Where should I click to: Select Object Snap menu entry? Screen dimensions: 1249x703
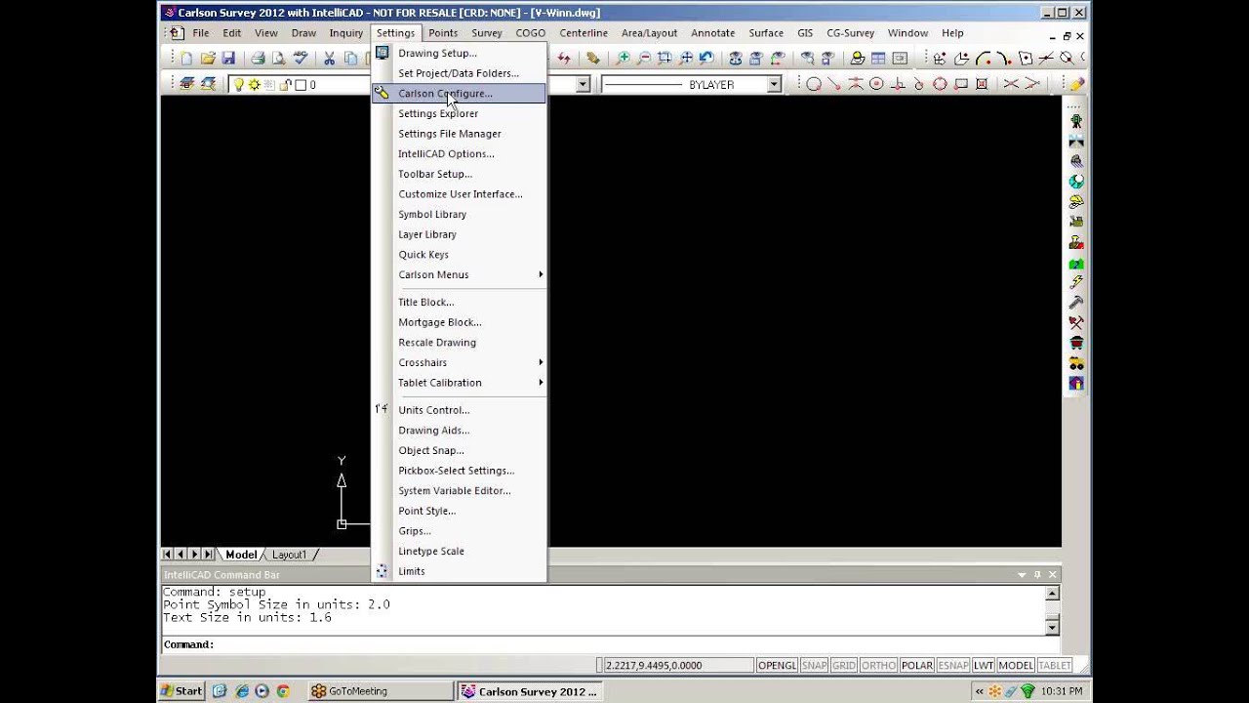point(459,450)
